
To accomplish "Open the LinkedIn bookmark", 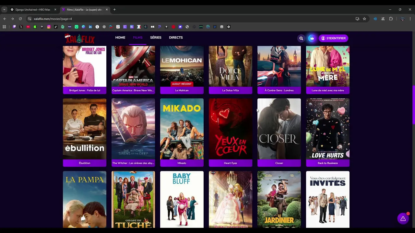I will pos(90,27).
